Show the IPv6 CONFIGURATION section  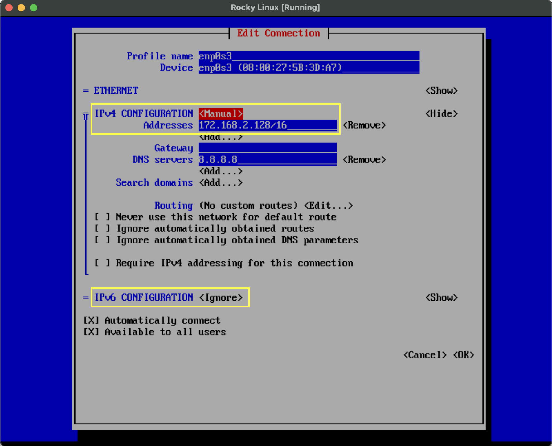[x=441, y=297]
